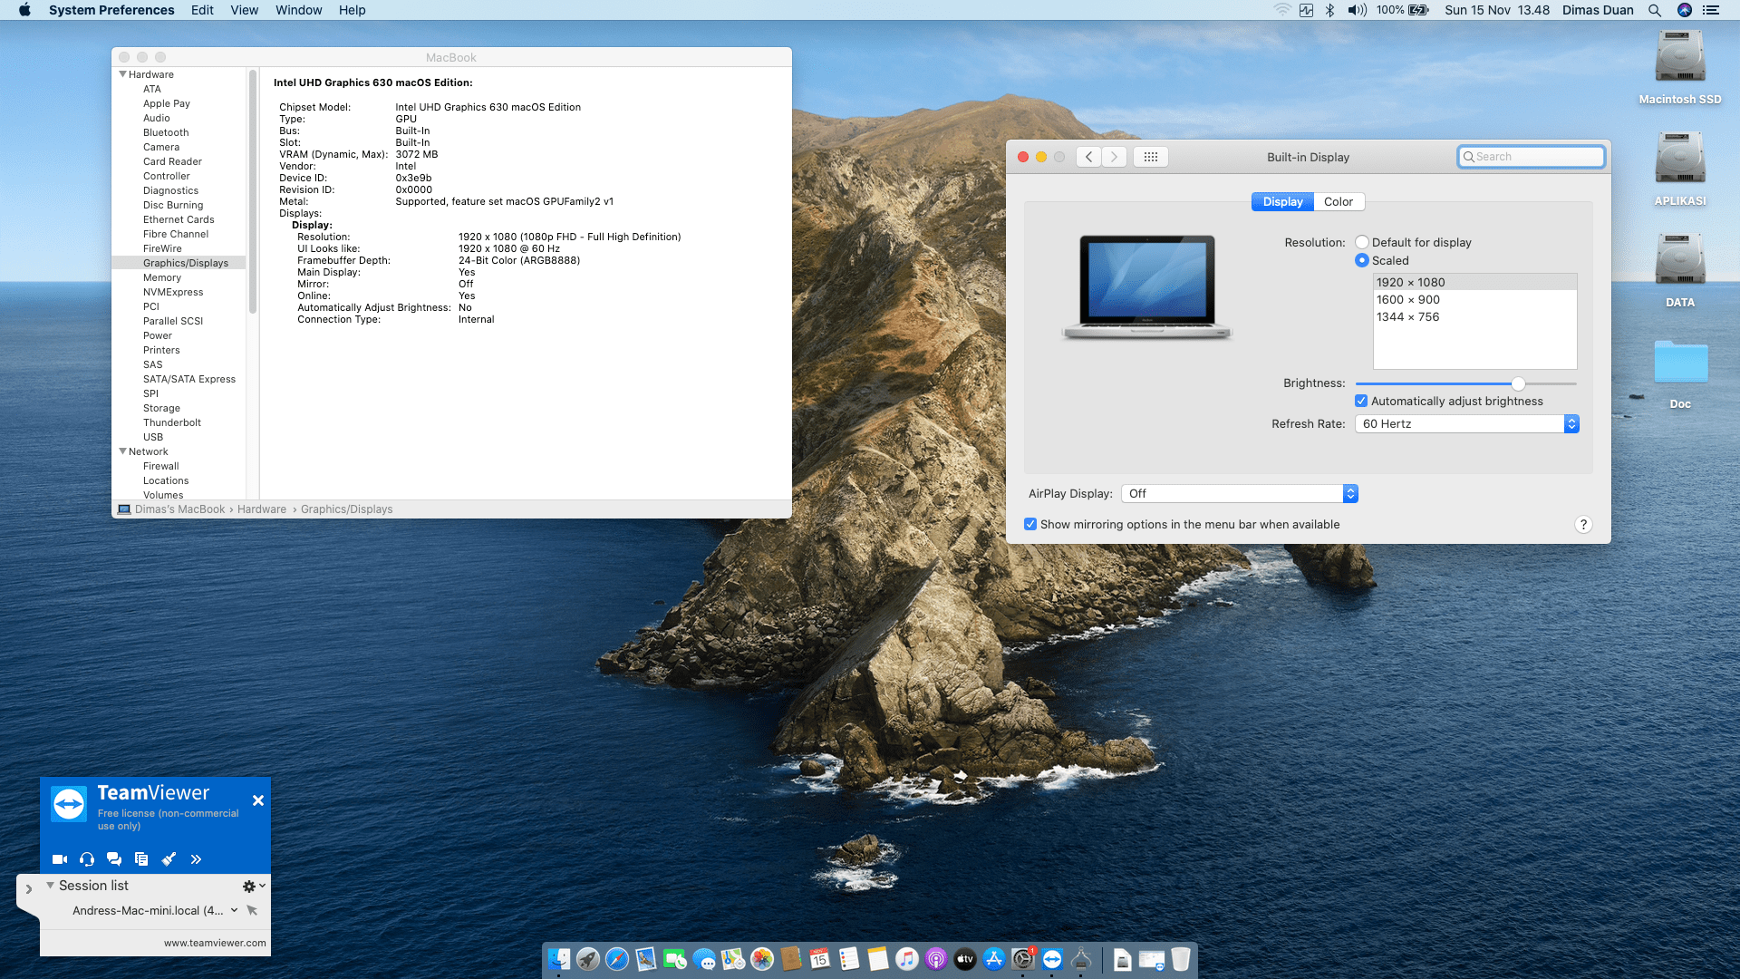The image size is (1740, 979).
Task: Open Refresh Rate 60 Hertz dropdown
Action: pyautogui.click(x=1466, y=424)
